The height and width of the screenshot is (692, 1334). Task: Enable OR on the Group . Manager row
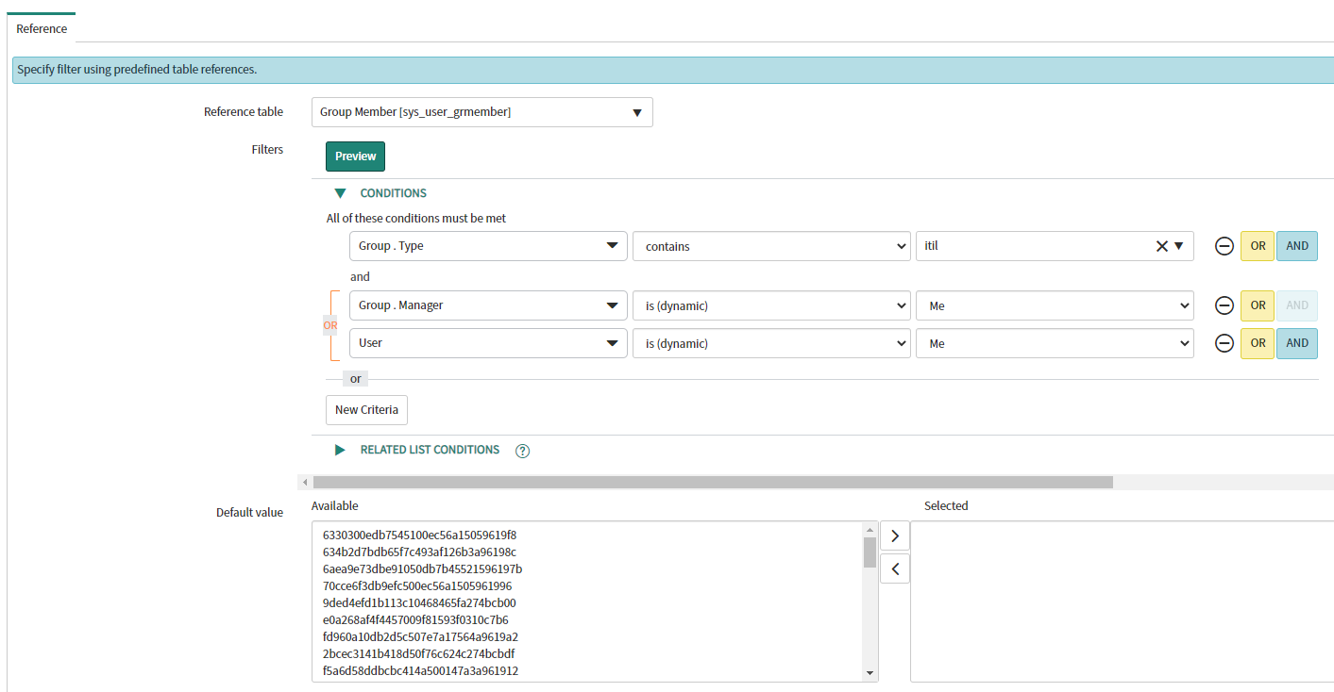(x=1258, y=305)
